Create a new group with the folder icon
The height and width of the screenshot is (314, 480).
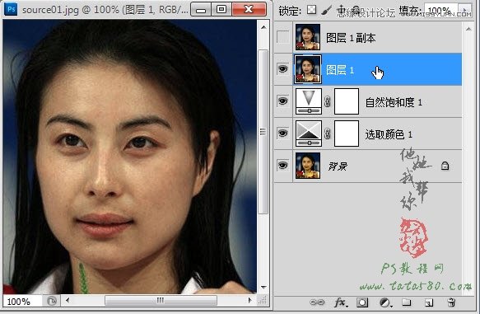(406, 302)
